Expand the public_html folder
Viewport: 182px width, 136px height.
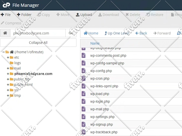(x=8, y=85)
